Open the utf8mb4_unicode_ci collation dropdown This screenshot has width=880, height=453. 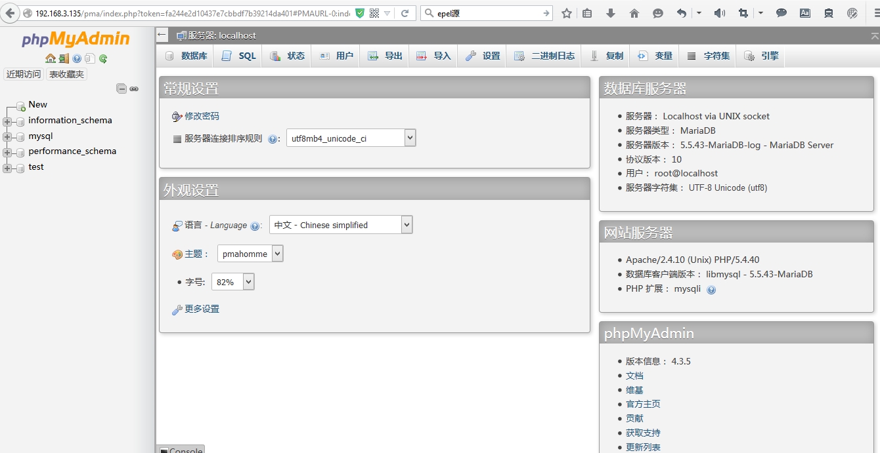[351, 138]
